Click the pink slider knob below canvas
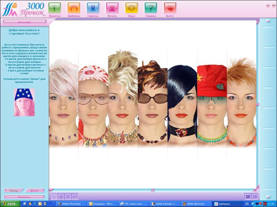277x207 pixels. point(153,190)
